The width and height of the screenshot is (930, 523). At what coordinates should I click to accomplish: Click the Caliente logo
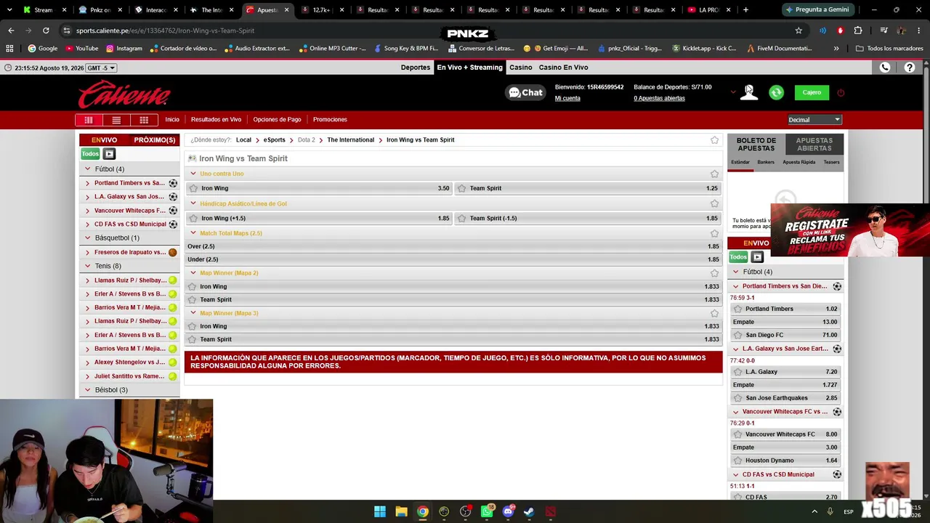point(124,94)
